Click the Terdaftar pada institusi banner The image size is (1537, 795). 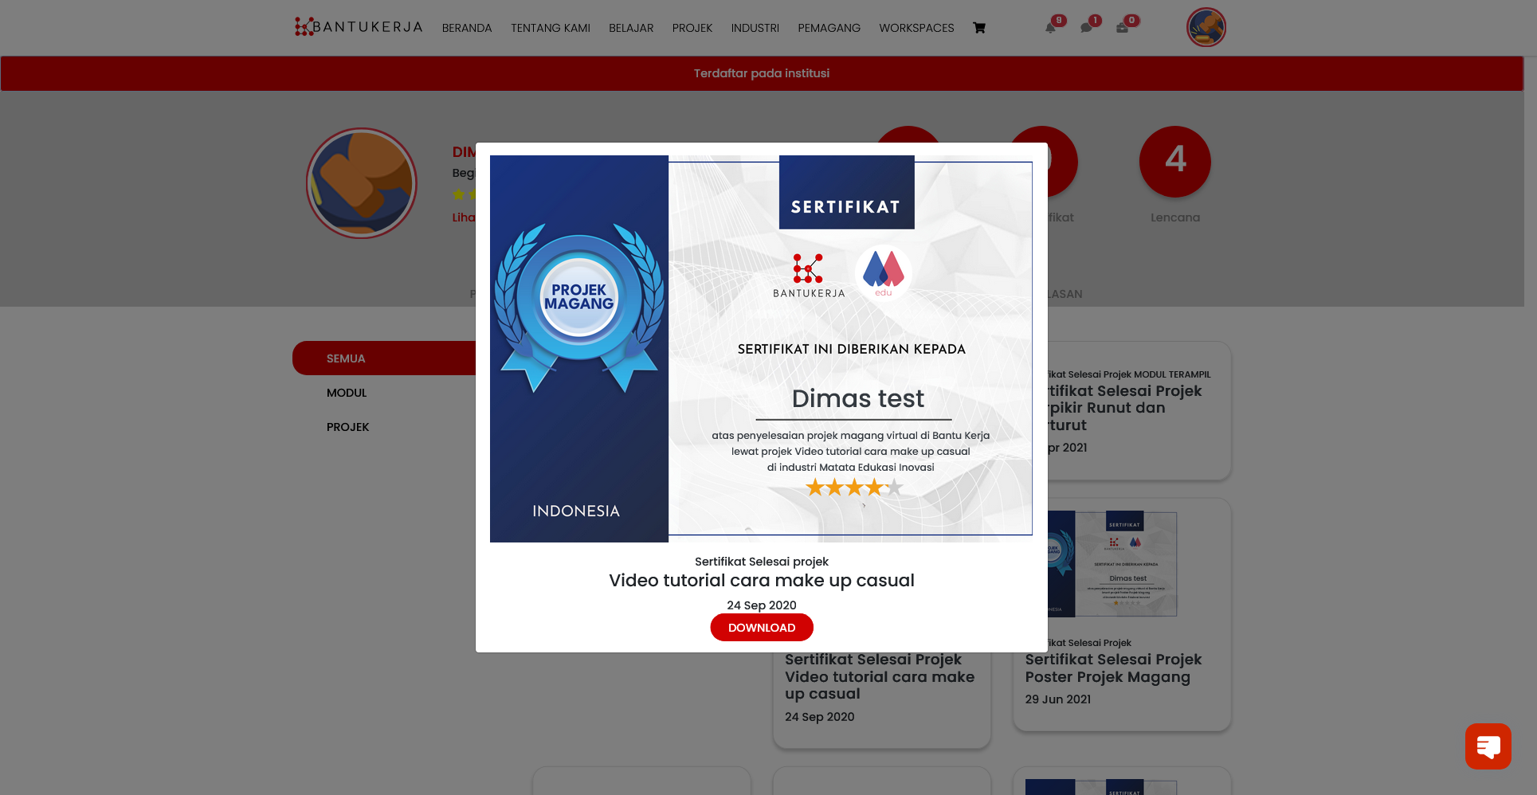[x=761, y=73]
